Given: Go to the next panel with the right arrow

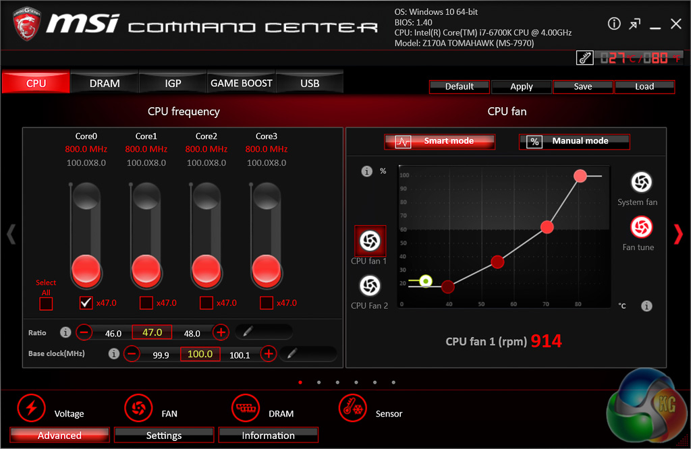Looking at the screenshot, I should [678, 234].
